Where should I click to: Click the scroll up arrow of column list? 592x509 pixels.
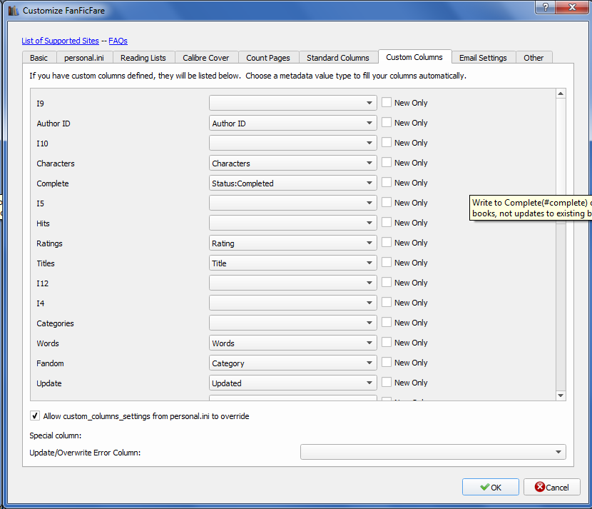(x=561, y=94)
